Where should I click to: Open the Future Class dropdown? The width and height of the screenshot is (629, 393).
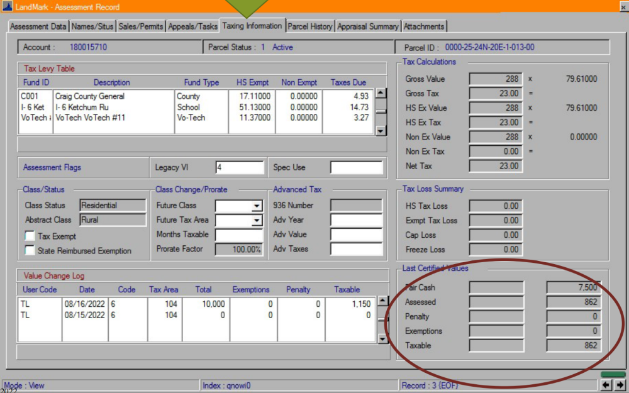pos(255,205)
